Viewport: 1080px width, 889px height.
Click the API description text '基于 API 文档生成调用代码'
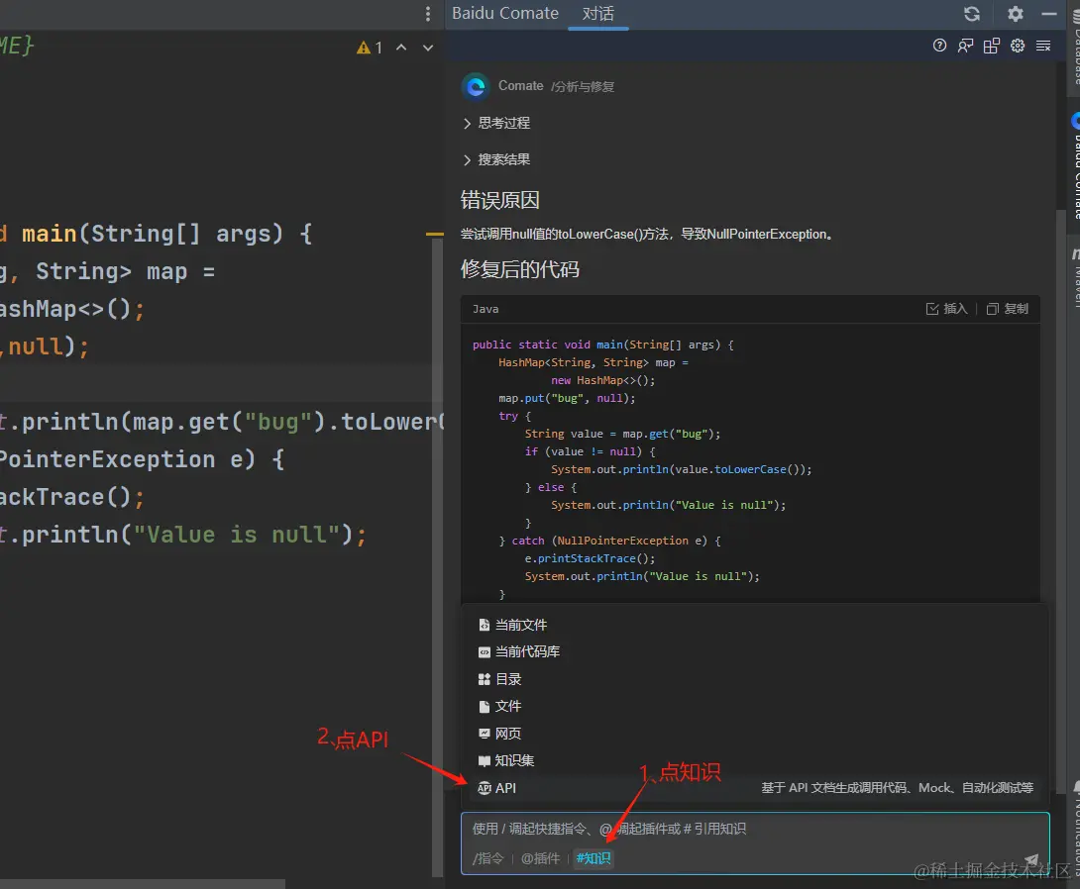click(834, 788)
